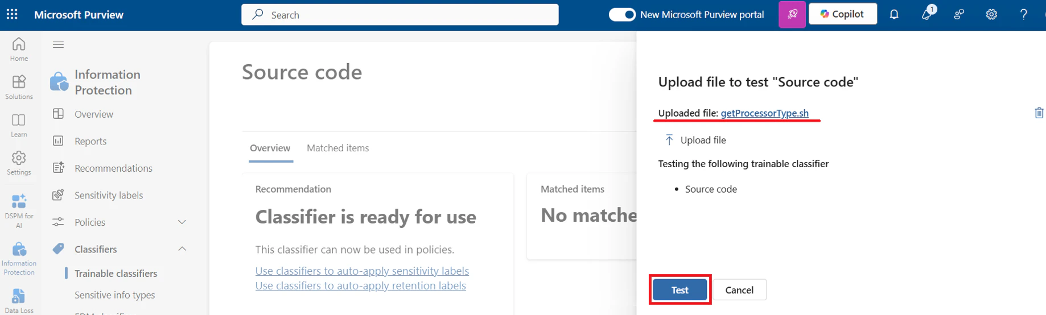
Task: Click the Cancel button
Action: click(739, 289)
